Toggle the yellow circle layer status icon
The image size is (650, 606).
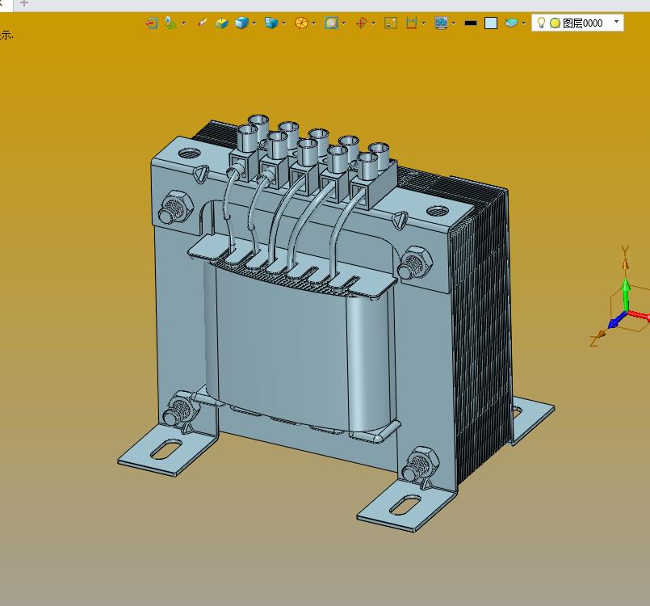555,23
